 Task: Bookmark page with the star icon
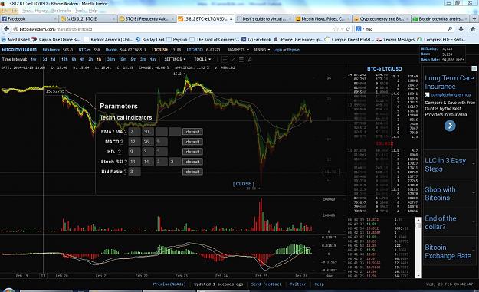point(336,29)
